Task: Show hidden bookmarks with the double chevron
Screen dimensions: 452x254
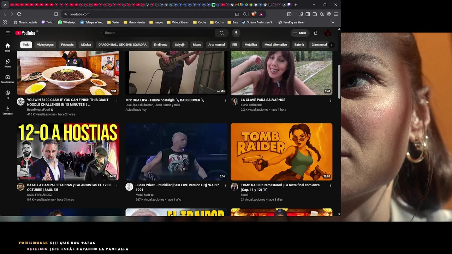Action: 332,22
